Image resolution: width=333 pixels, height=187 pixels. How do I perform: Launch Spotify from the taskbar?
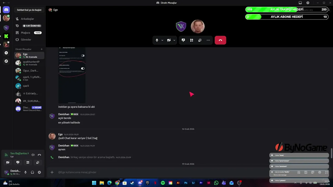point(163,183)
